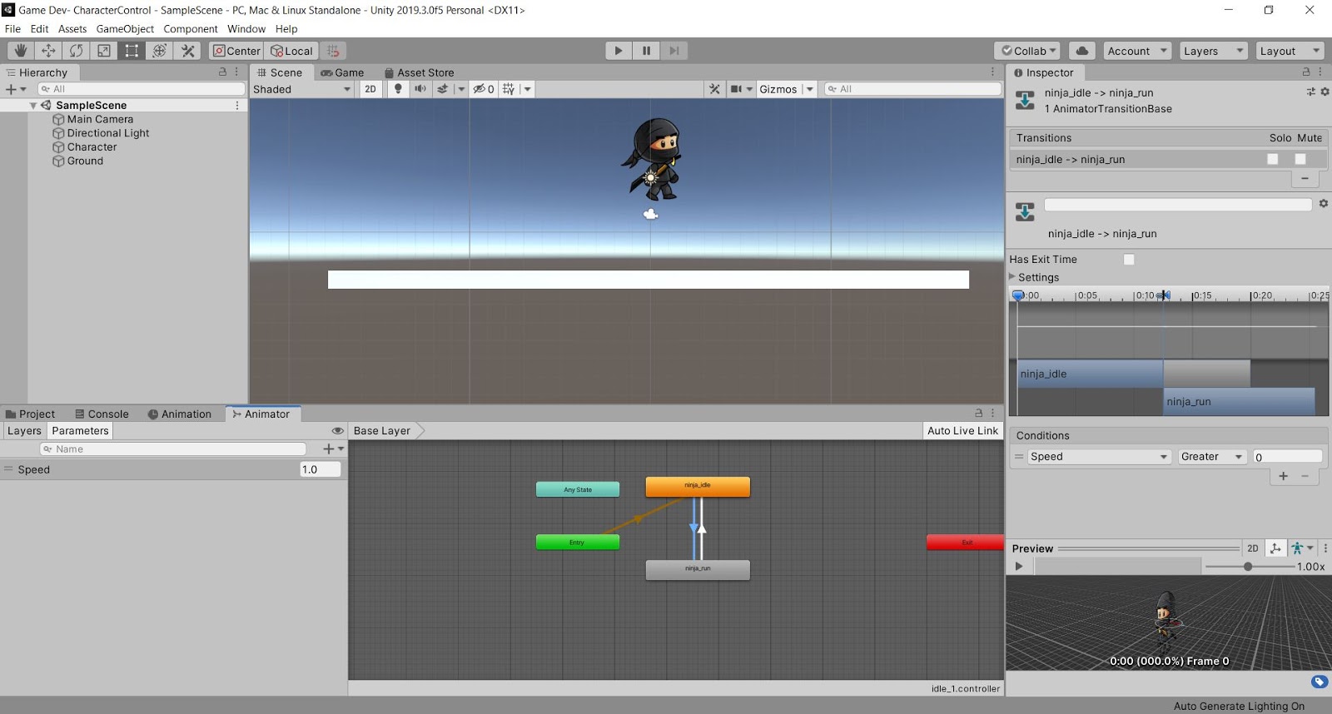This screenshot has width=1332, height=714.
Task: Open the Layers dropdown
Action: (x=1213, y=51)
